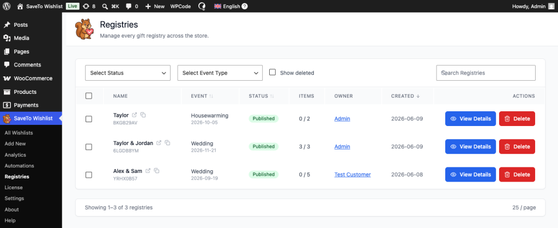The image size is (558, 228).
Task: Copy the Taylor registry link icon
Action: pos(143,115)
